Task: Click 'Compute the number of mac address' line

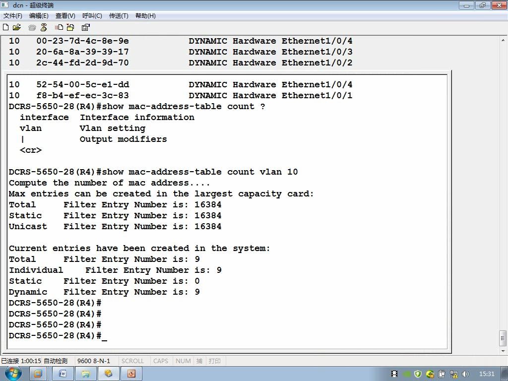Action: click(x=110, y=183)
